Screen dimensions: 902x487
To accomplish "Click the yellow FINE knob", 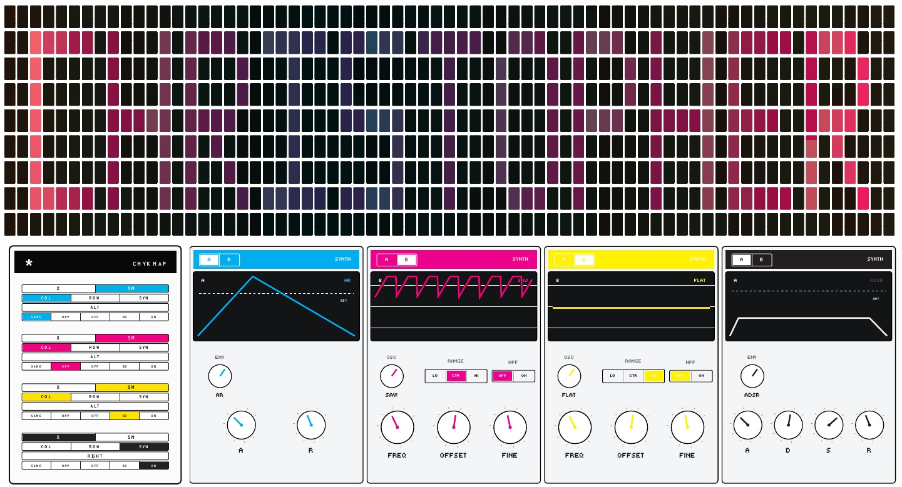I will point(687,427).
